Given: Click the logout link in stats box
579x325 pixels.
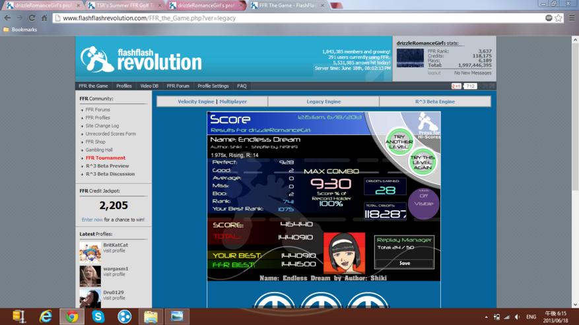Looking at the screenshot, I should [434, 73].
